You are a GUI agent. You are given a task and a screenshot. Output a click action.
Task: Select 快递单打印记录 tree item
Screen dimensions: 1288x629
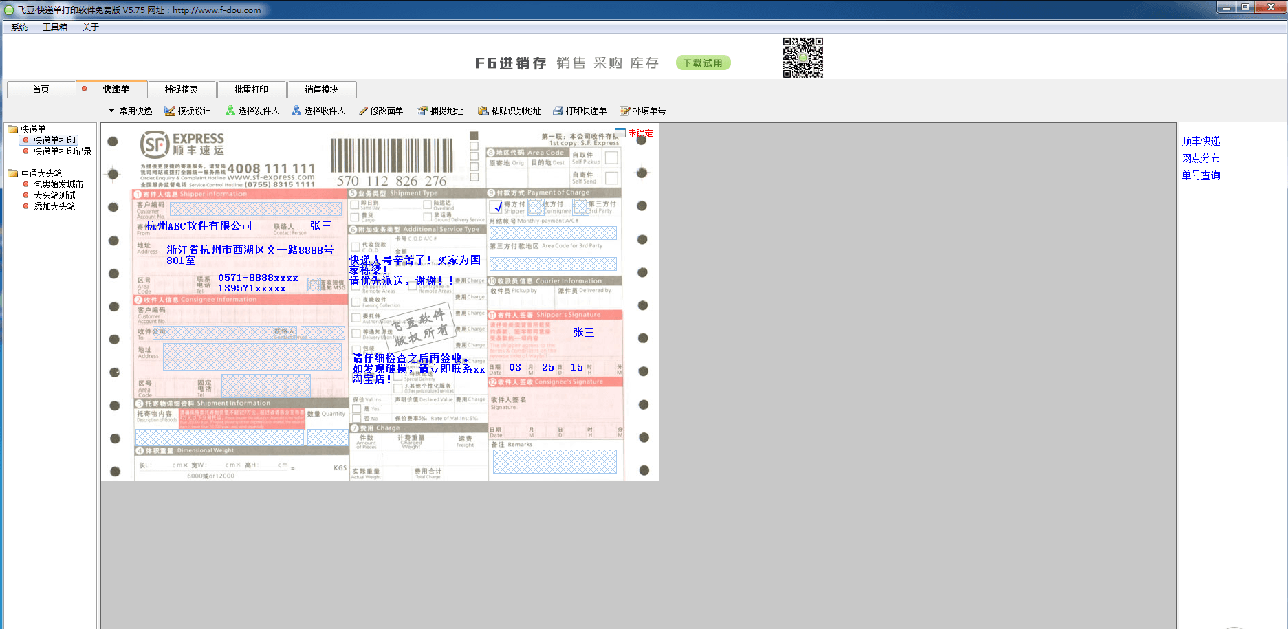63,151
